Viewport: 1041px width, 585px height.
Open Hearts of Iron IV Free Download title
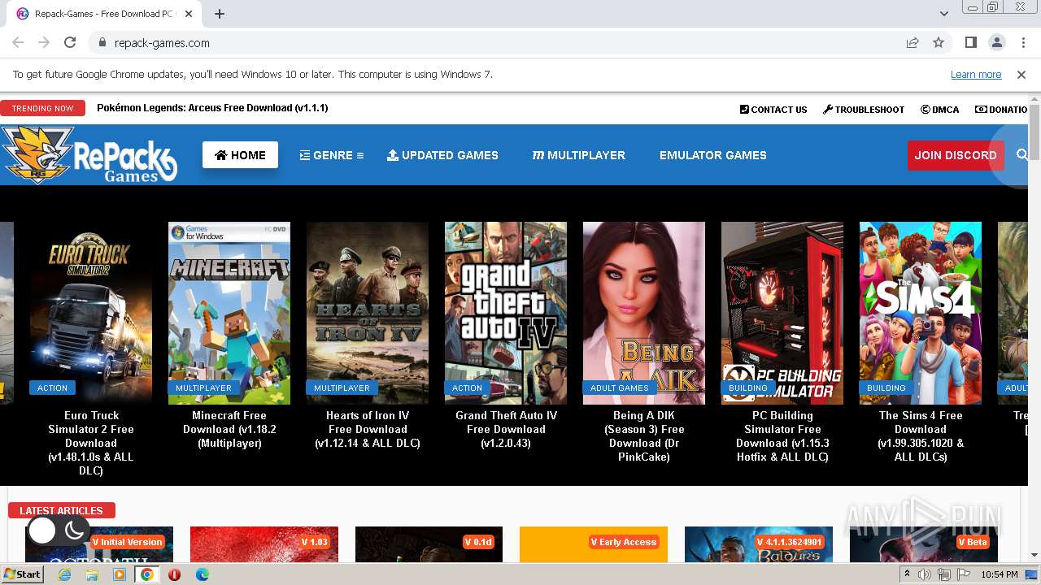368,429
